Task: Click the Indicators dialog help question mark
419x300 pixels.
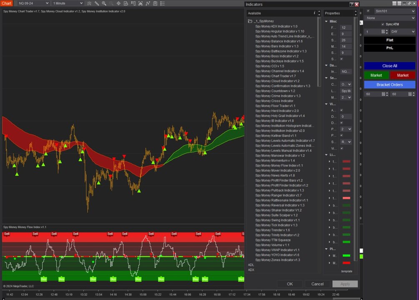Action: (x=351, y=4)
